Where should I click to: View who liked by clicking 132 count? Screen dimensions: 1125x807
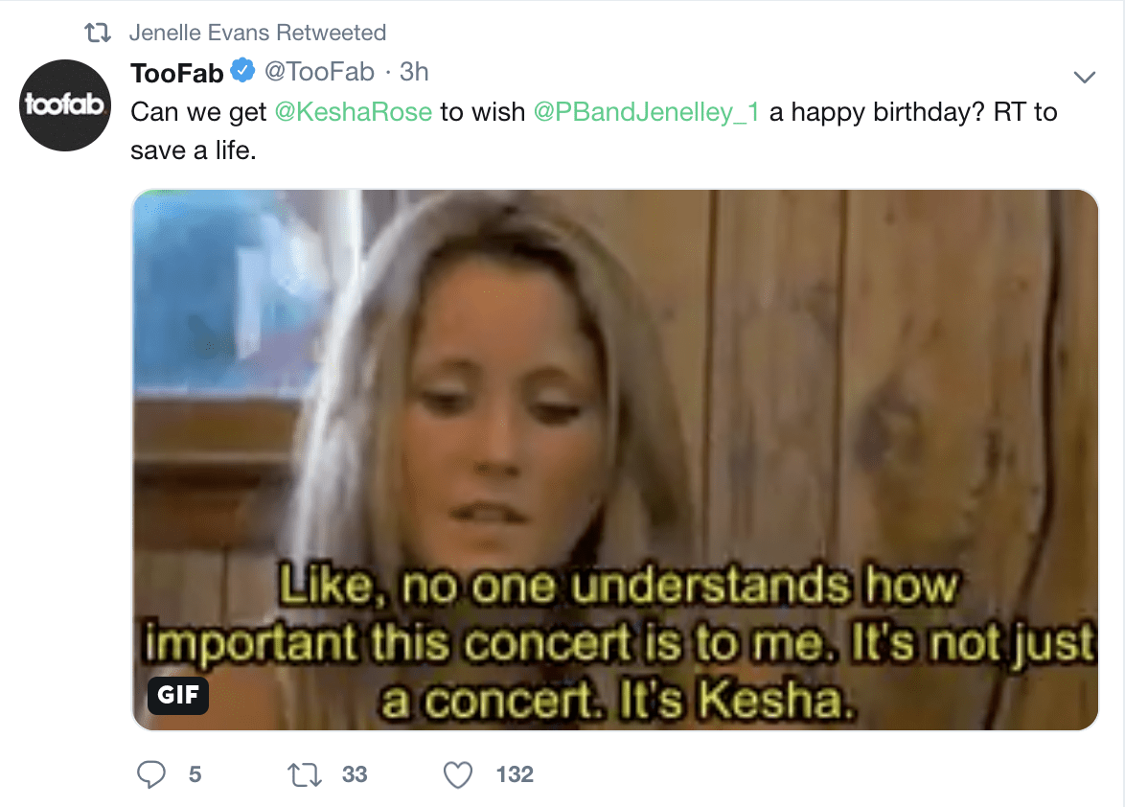click(516, 773)
